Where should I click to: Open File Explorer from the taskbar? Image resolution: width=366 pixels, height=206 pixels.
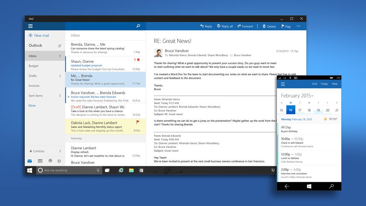click(131, 170)
